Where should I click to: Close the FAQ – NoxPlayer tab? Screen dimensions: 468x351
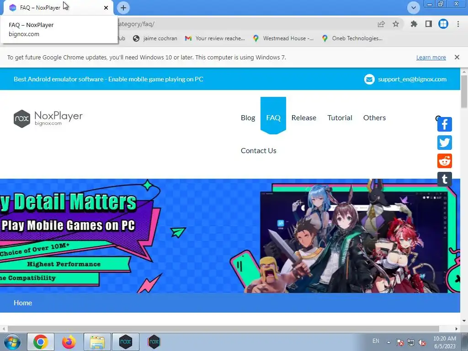[x=106, y=8]
